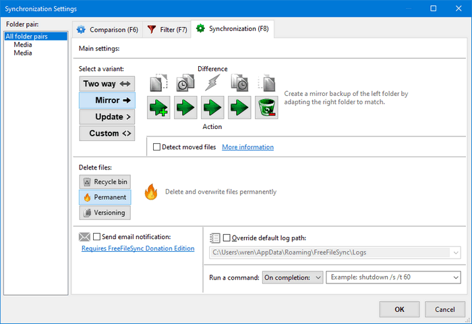Click the green create-new-file action arrow button
This screenshot has height=324, width=472.
coord(158,107)
